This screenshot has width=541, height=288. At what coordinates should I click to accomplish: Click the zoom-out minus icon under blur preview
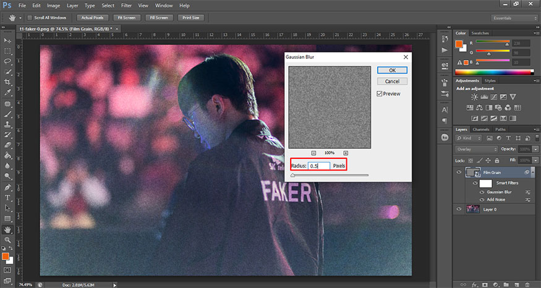pyautogui.click(x=313, y=153)
